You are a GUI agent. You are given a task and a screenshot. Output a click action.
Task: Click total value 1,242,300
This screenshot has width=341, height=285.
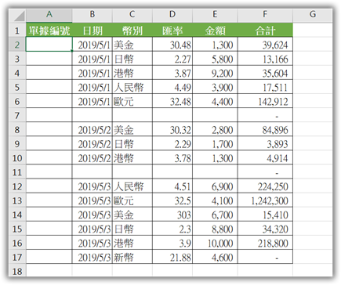pos(270,200)
